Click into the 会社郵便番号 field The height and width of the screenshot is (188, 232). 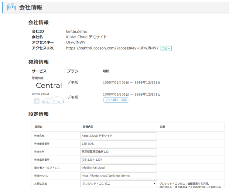(x=118, y=144)
